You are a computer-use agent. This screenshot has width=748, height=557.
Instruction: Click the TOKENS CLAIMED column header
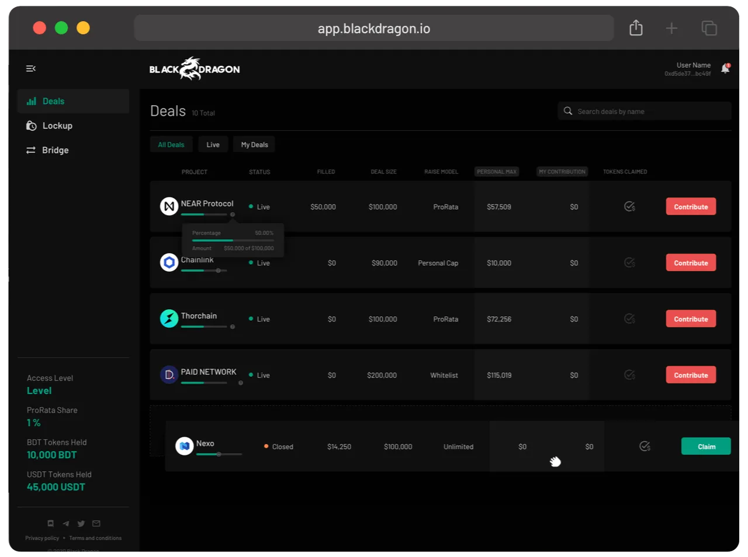pyautogui.click(x=625, y=172)
